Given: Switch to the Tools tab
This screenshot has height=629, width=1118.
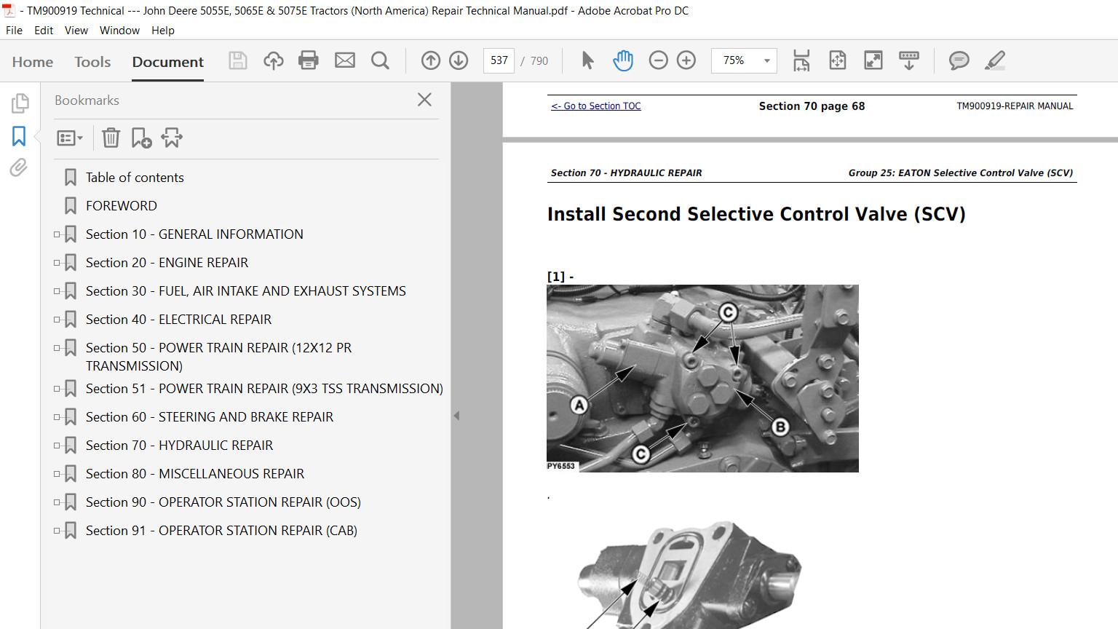Looking at the screenshot, I should (92, 62).
